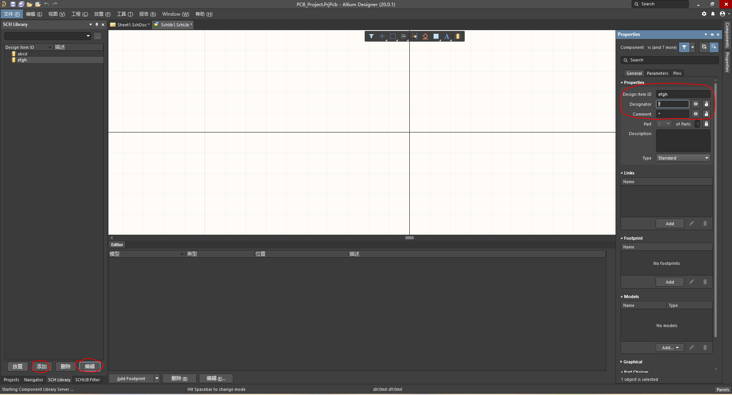Open the 报告 (R) menu
The image size is (732, 395).
tap(147, 14)
